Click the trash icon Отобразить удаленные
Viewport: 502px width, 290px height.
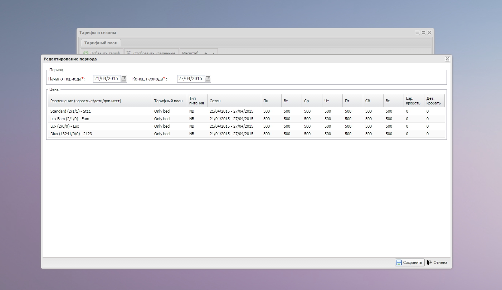pos(128,53)
